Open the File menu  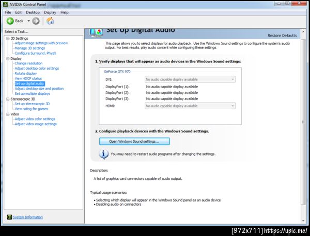click(8, 12)
